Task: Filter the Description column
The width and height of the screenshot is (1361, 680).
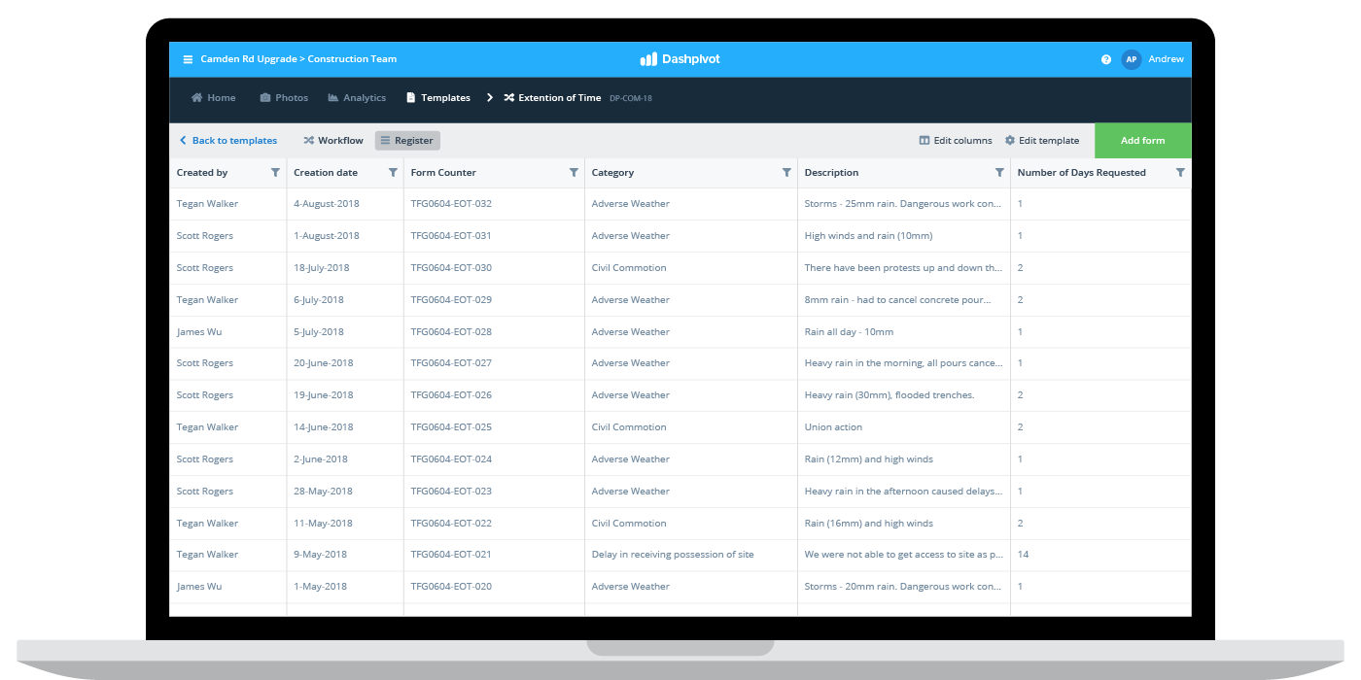Action: pos(999,173)
